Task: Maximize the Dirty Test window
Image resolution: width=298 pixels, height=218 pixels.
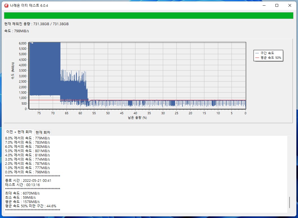Action: [x=277, y=6]
